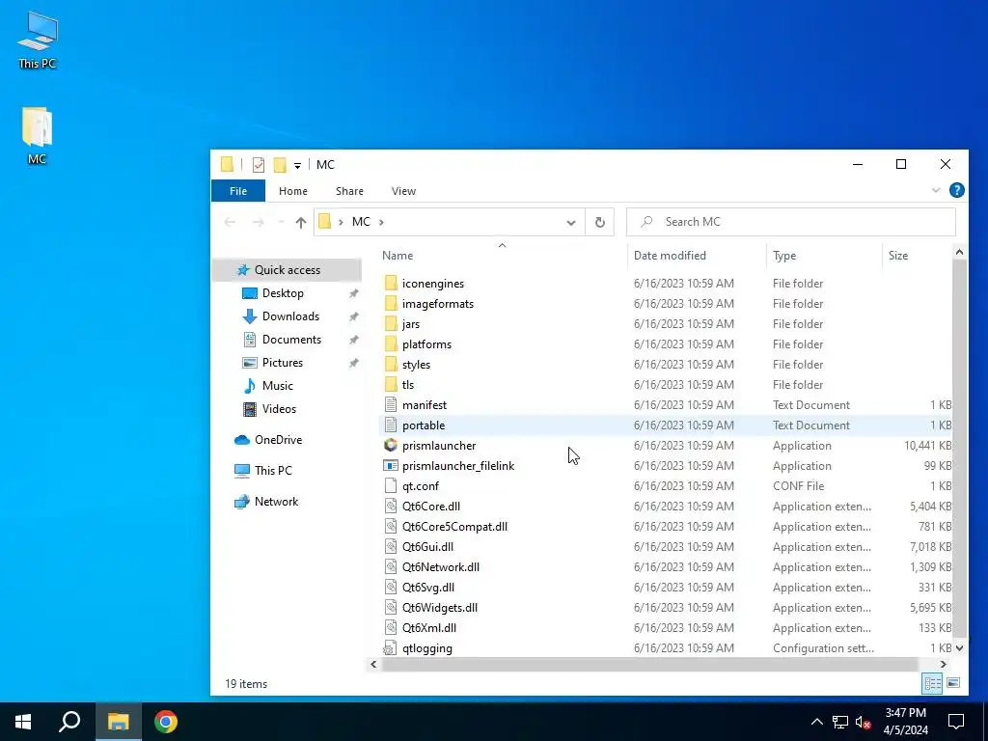
Task: Select the Qt6Network.dll file name
Action: click(440, 566)
